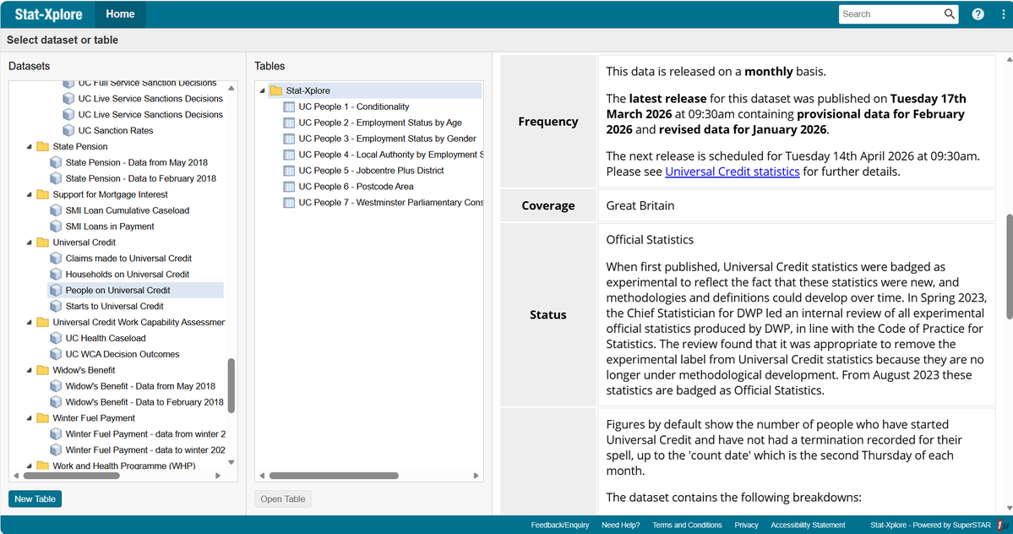Image resolution: width=1013 pixels, height=534 pixels.
Task: Click the New Table button
Action: [35, 499]
